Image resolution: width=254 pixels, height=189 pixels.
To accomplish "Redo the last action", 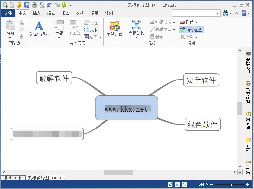I will tap(57, 5).
